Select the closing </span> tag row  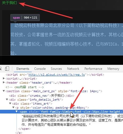point(25,129)
